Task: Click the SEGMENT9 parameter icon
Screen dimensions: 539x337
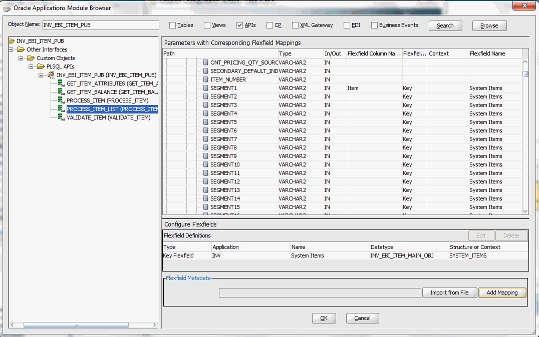Action: [205, 156]
